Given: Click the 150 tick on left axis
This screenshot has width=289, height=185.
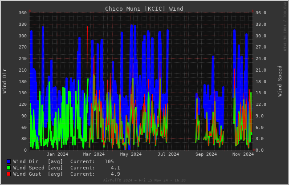Looking at the screenshot, I should tap(23, 93).
